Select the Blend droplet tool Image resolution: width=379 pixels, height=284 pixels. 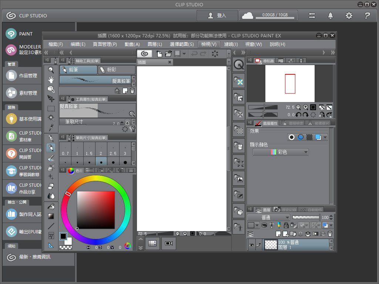pos(51,196)
